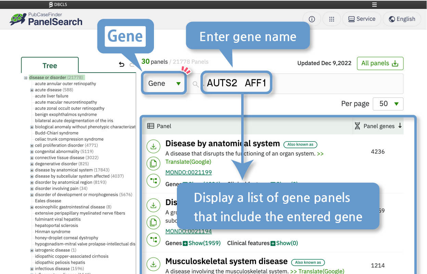Select acute macular neuroretinopathy
The height and width of the screenshot is (274, 427).
tap(66, 102)
